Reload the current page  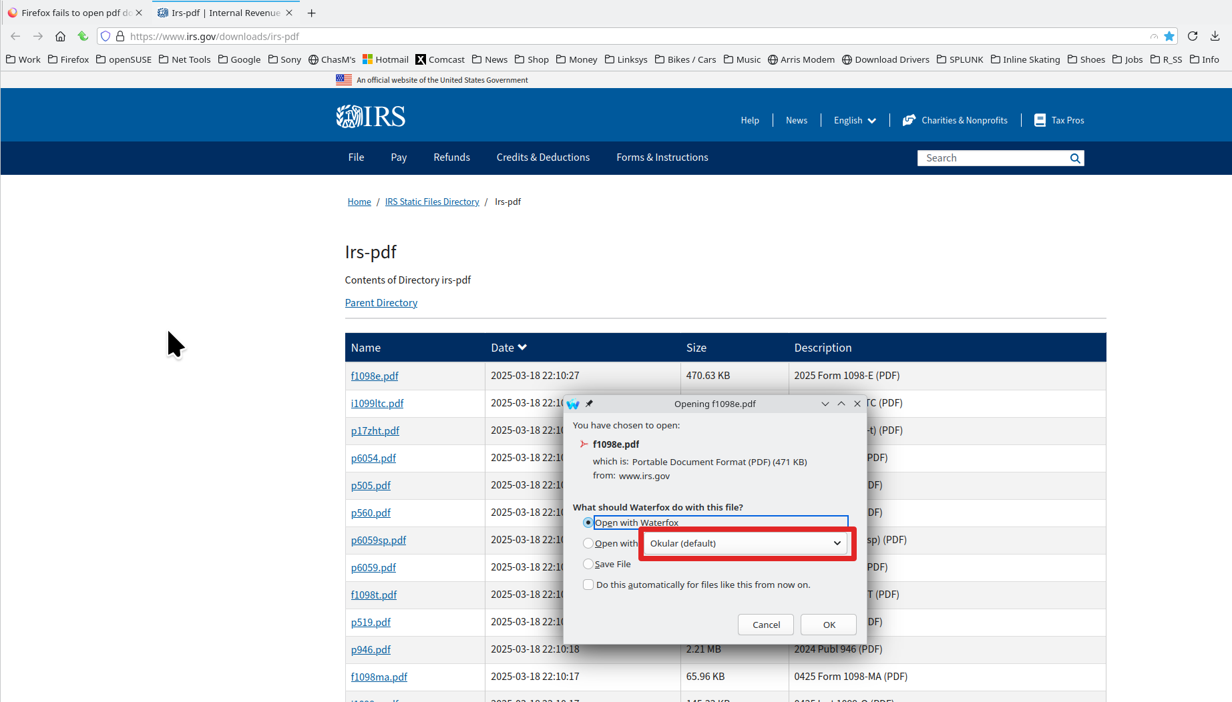[1193, 36]
